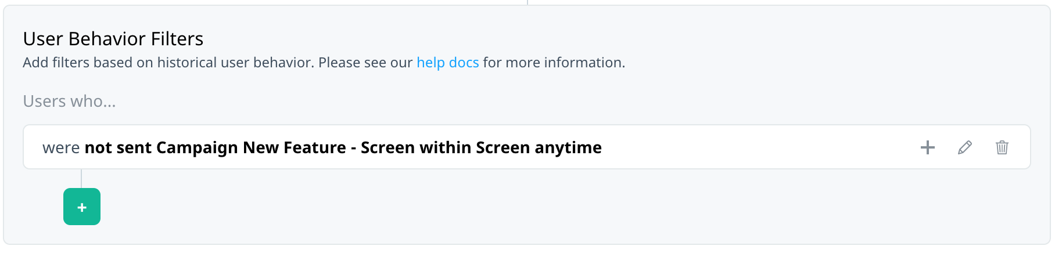Click the 'Please see our' text
Viewport: 1055px width, 253px height.
click(365, 62)
